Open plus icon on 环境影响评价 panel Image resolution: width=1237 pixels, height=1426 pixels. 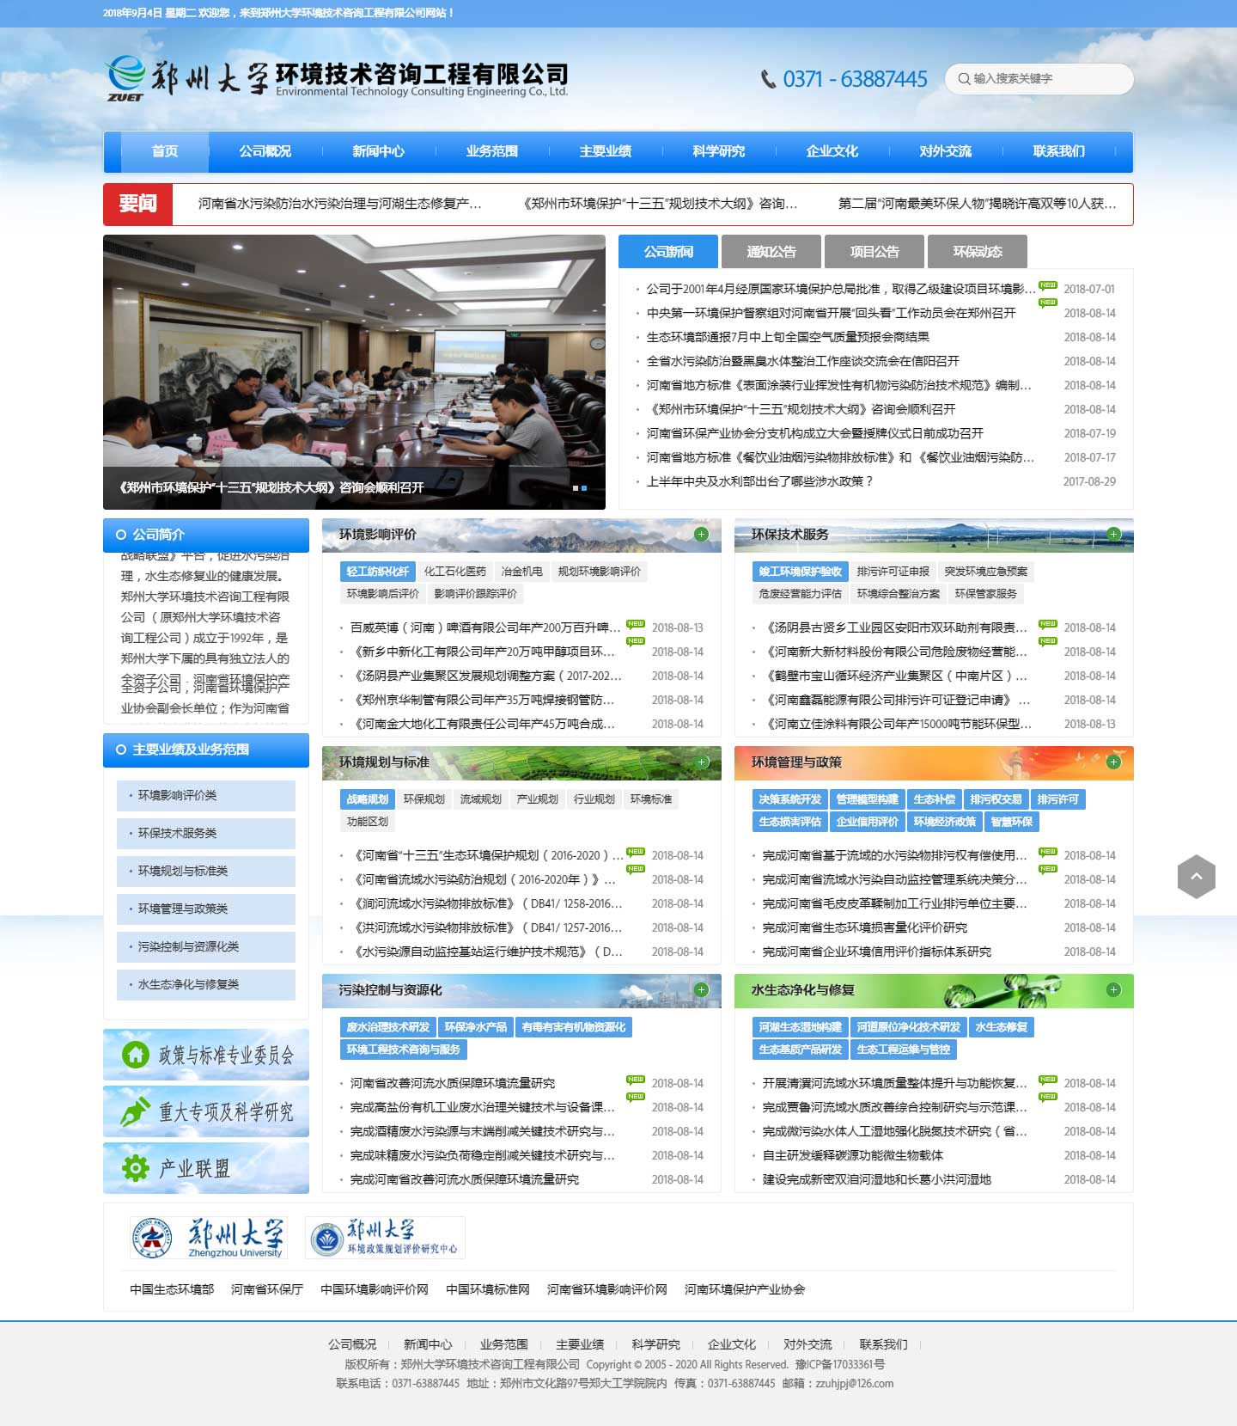(x=701, y=534)
